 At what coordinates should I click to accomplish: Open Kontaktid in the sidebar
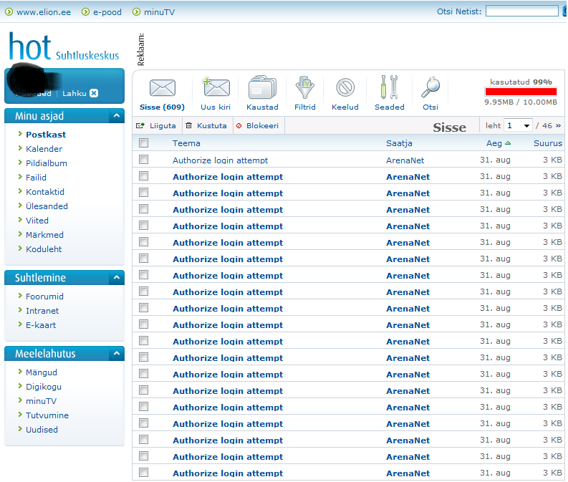point(45,192)
